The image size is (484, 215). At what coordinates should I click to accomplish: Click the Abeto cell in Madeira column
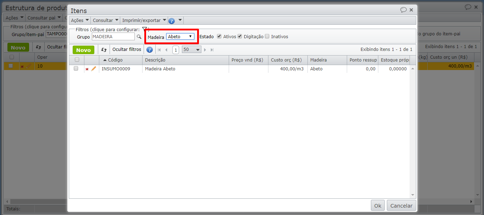pyautogui.click(x=327, y=69)
